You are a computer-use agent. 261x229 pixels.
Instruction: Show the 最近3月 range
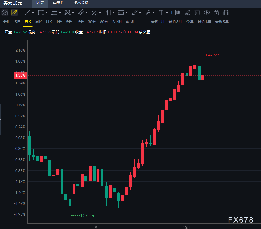pyautogui.click(x=175, y=22)
